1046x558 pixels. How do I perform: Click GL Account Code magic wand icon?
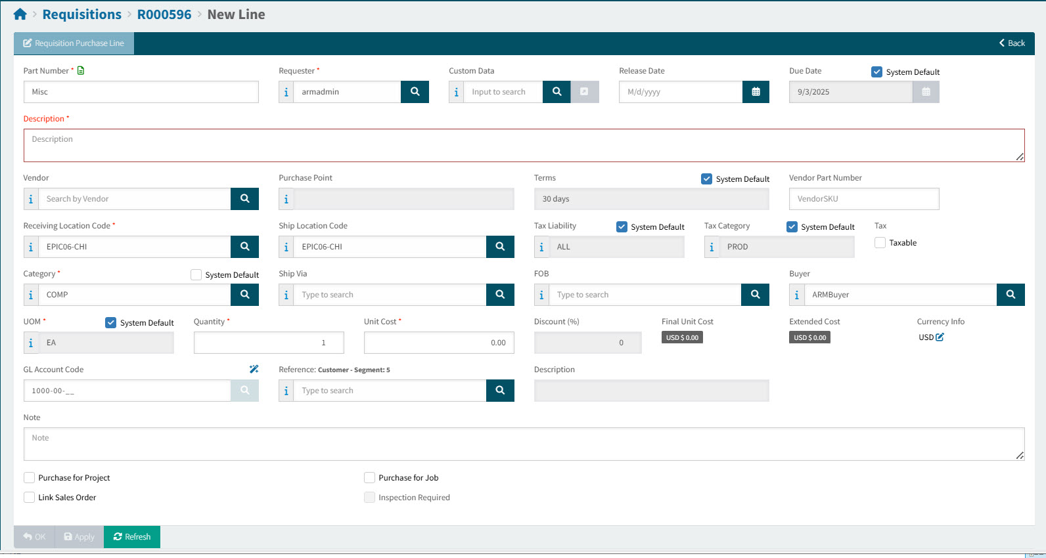(254, 370)
